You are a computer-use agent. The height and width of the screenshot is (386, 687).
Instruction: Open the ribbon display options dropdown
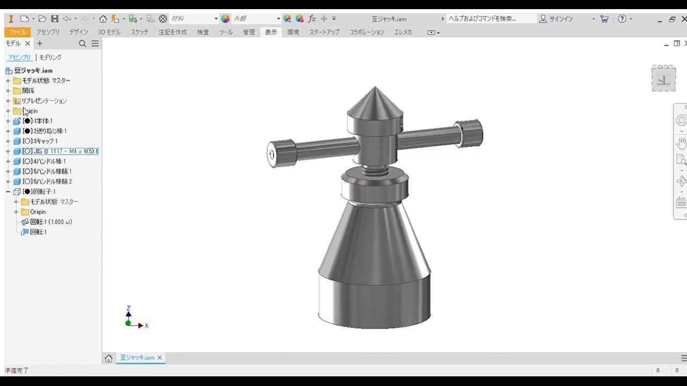(433, 32)
